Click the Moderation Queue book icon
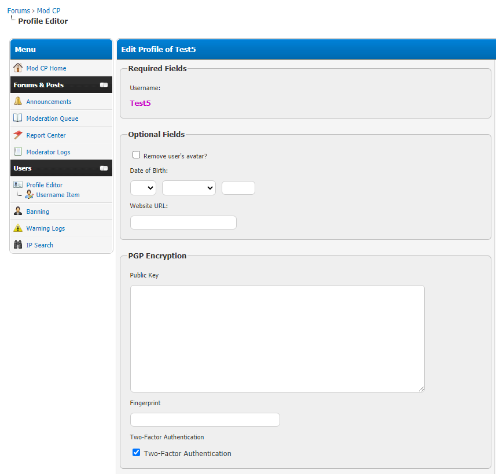Viewport: 496px width, 474px height. tap(18, 118)
